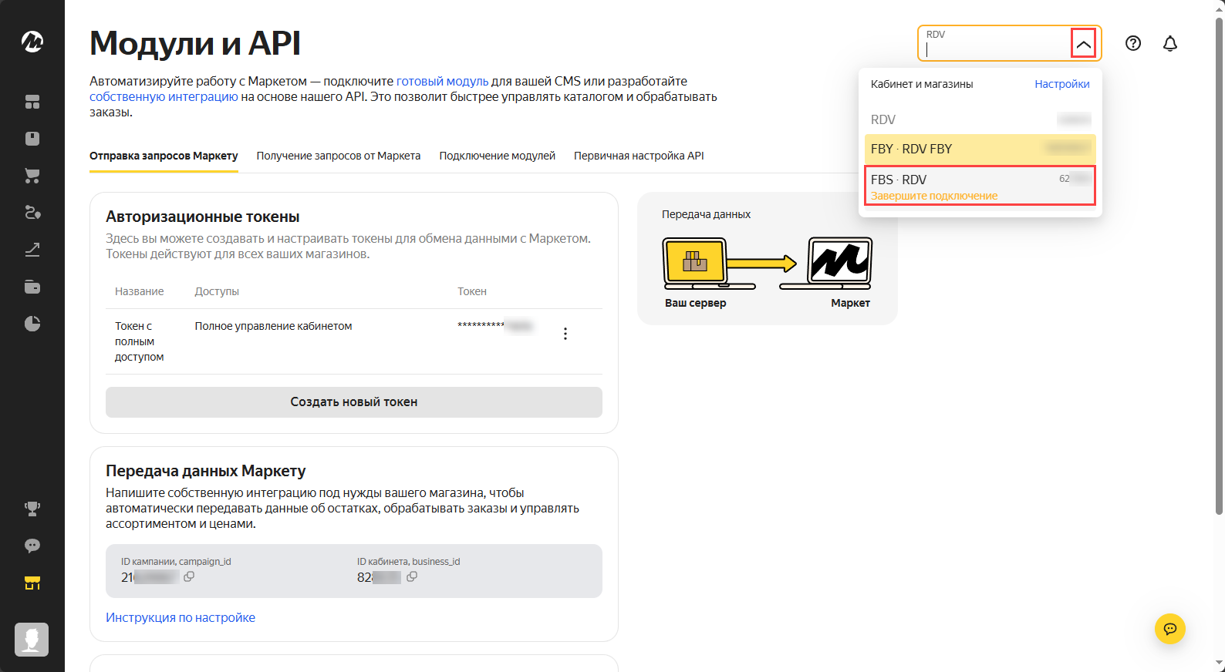Viewport: 1225px width, 672px height.
Task: Click the Yandex Market logo in the sidebar
Action: pos(32,42)
